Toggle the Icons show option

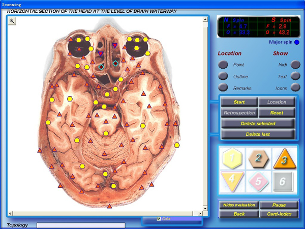295,88
